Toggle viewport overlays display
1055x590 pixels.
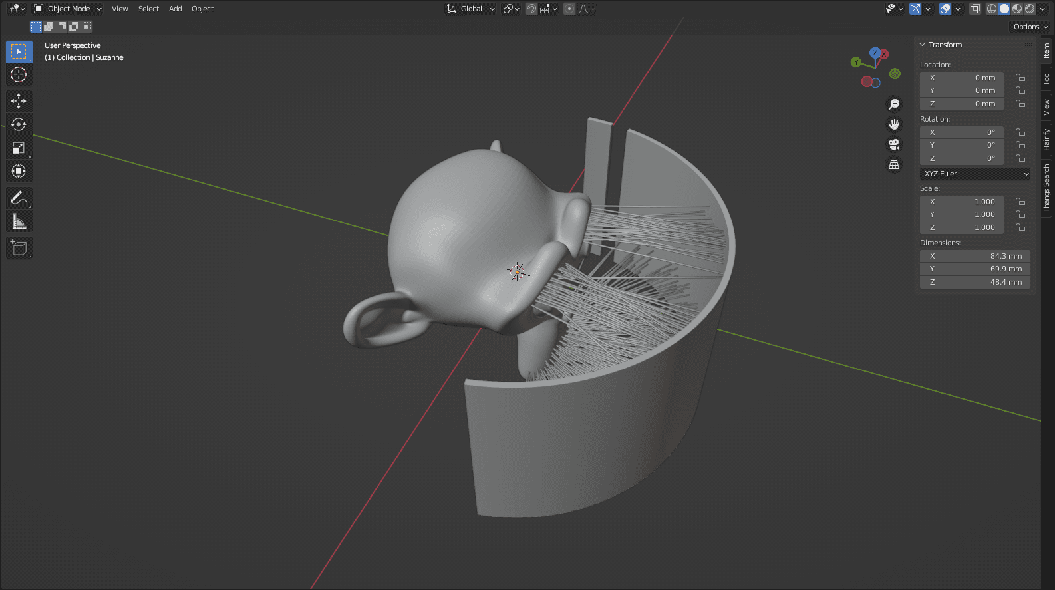tap(945, 9)
